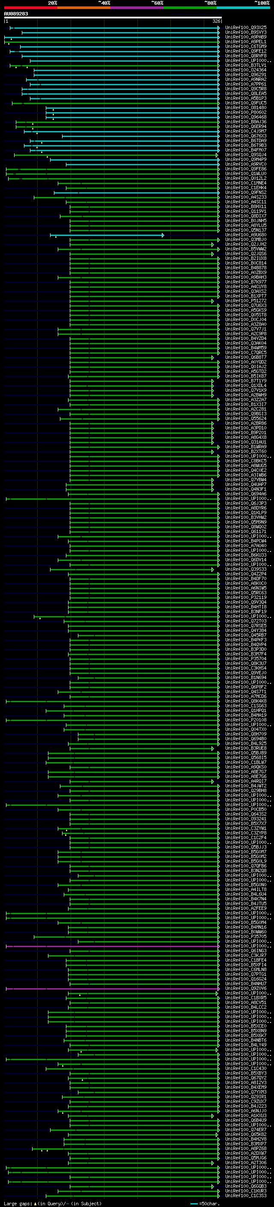Viewport: 274px width, 1207px height.
Task: Select UniRef100_P80602 label
Action: (246, 113)
